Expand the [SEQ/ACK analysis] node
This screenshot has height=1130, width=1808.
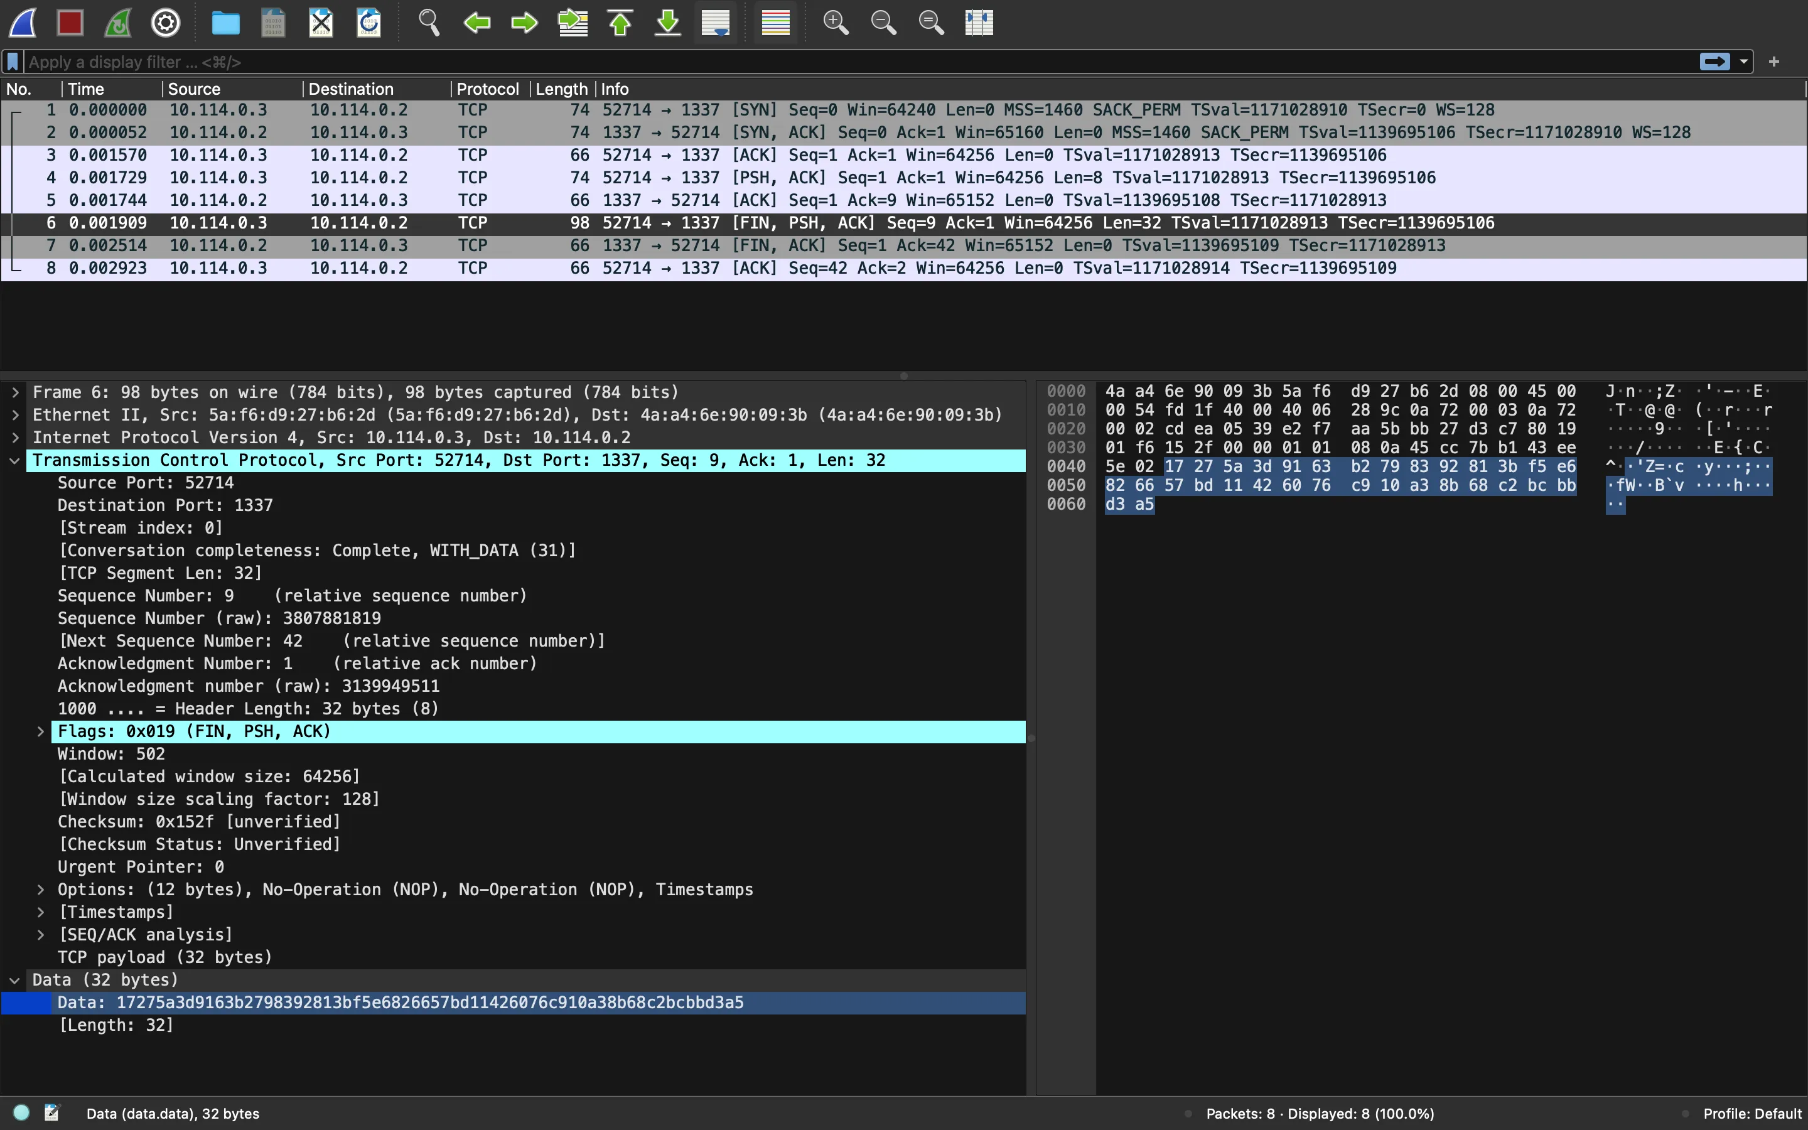point(41,935)
